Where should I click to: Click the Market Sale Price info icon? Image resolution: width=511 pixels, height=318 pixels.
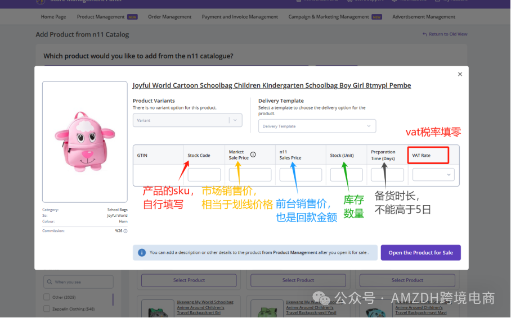(253, 155)
